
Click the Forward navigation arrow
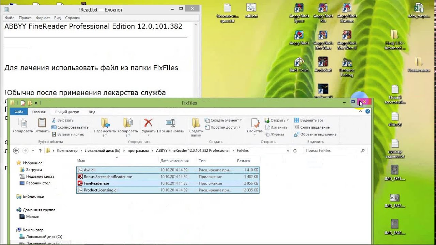pyautogui.click(x=25, y=150)
